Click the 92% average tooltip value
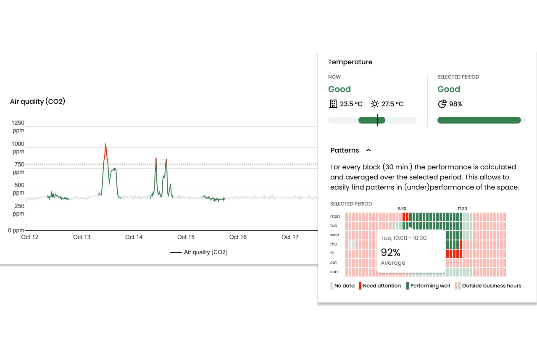This screenshot has height=353, width=537. [x=391, y=252]
